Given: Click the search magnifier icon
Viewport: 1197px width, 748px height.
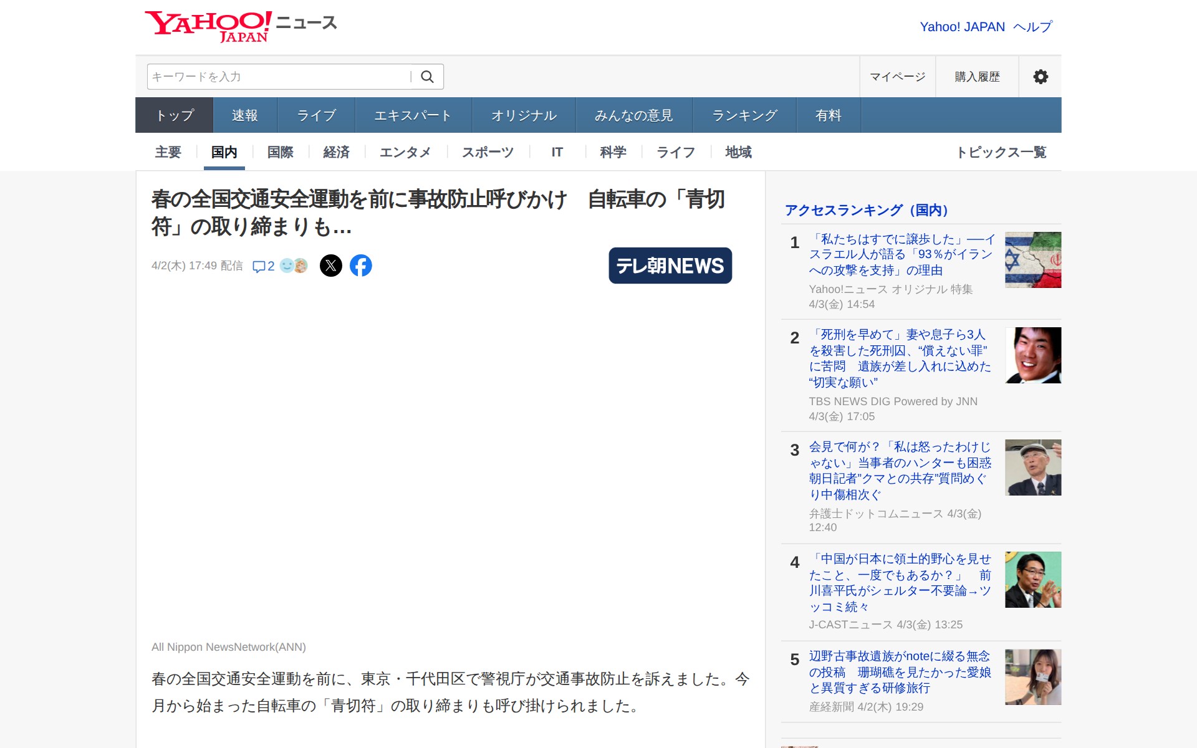Looking at the screenshot, I should pos(428,77).
